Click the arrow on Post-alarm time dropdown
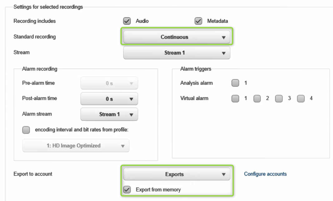Screen dimensions: 333x201 131,99
